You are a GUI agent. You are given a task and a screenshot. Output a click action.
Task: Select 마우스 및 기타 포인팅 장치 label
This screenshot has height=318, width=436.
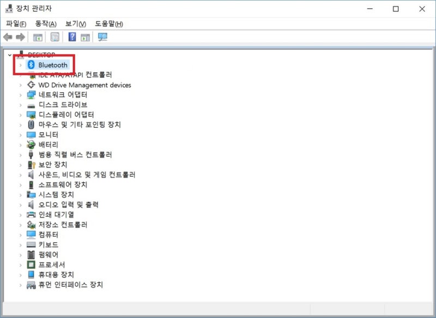[80, 124]
